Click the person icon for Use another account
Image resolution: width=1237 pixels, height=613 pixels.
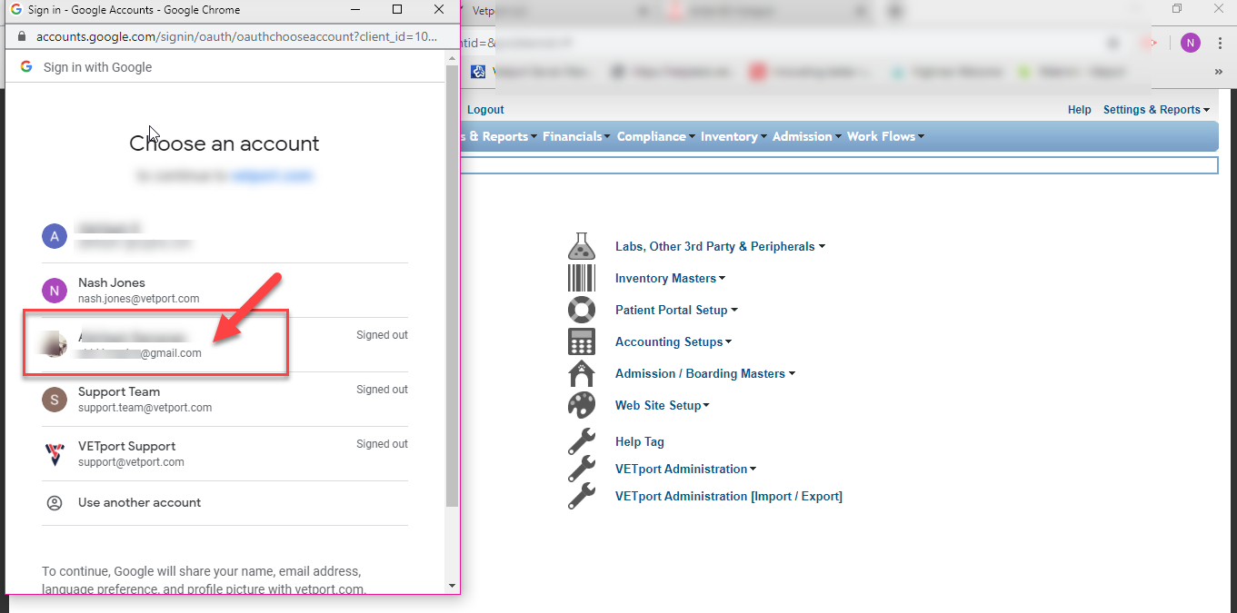[55, 502]
